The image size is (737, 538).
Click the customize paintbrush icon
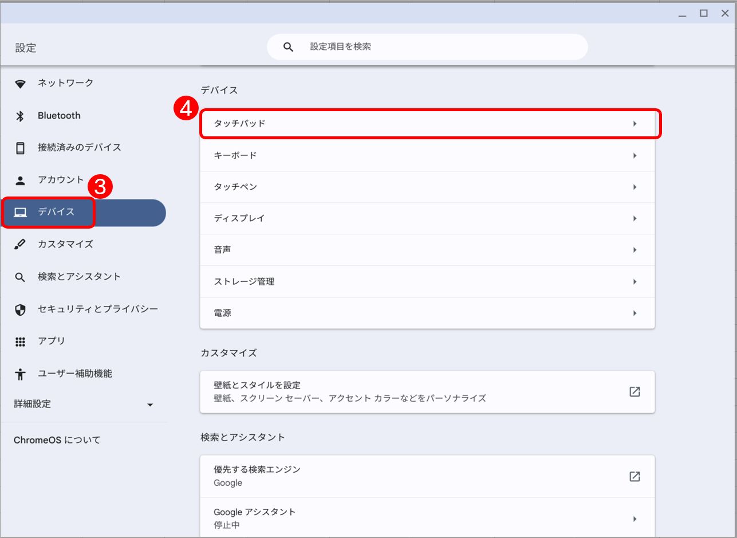point(21,245)
